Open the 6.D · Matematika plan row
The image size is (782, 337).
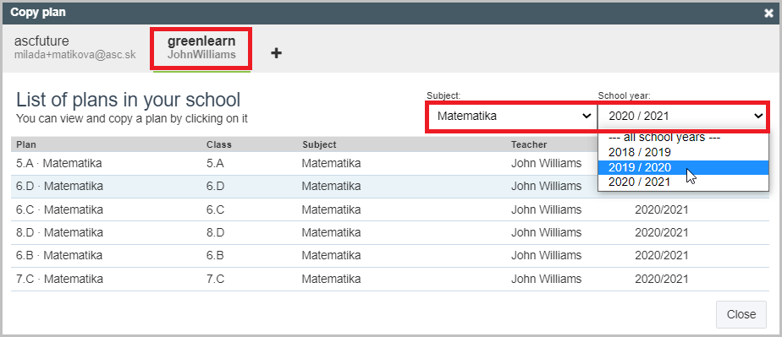pyautogui.click(x=304, y=187)
